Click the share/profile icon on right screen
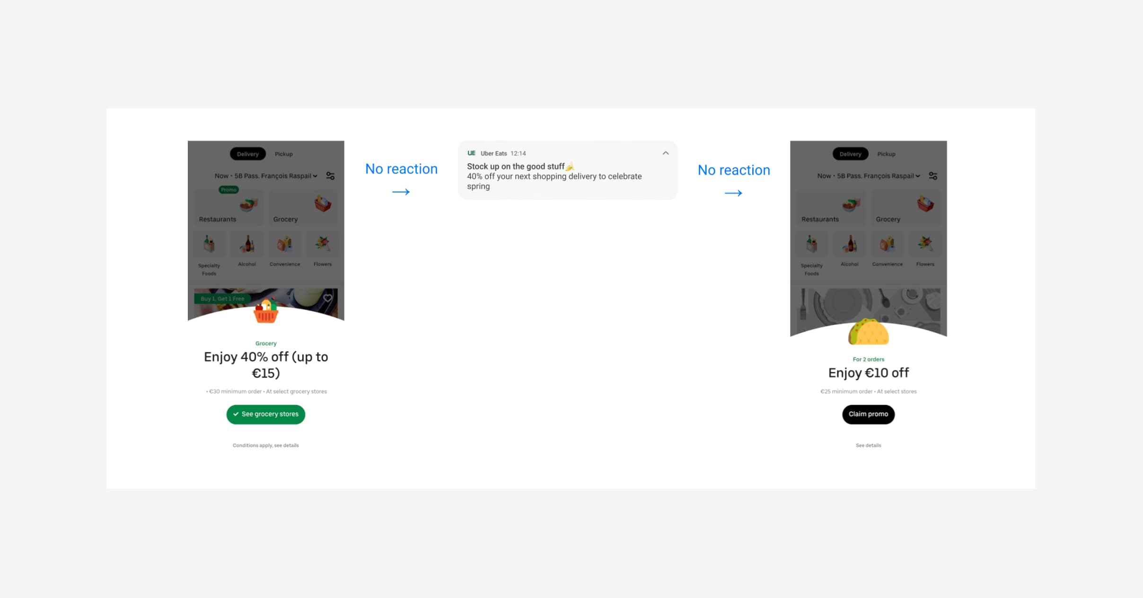Image resolution: width=1143 pixels, height=598 pixels. [935, 176]
